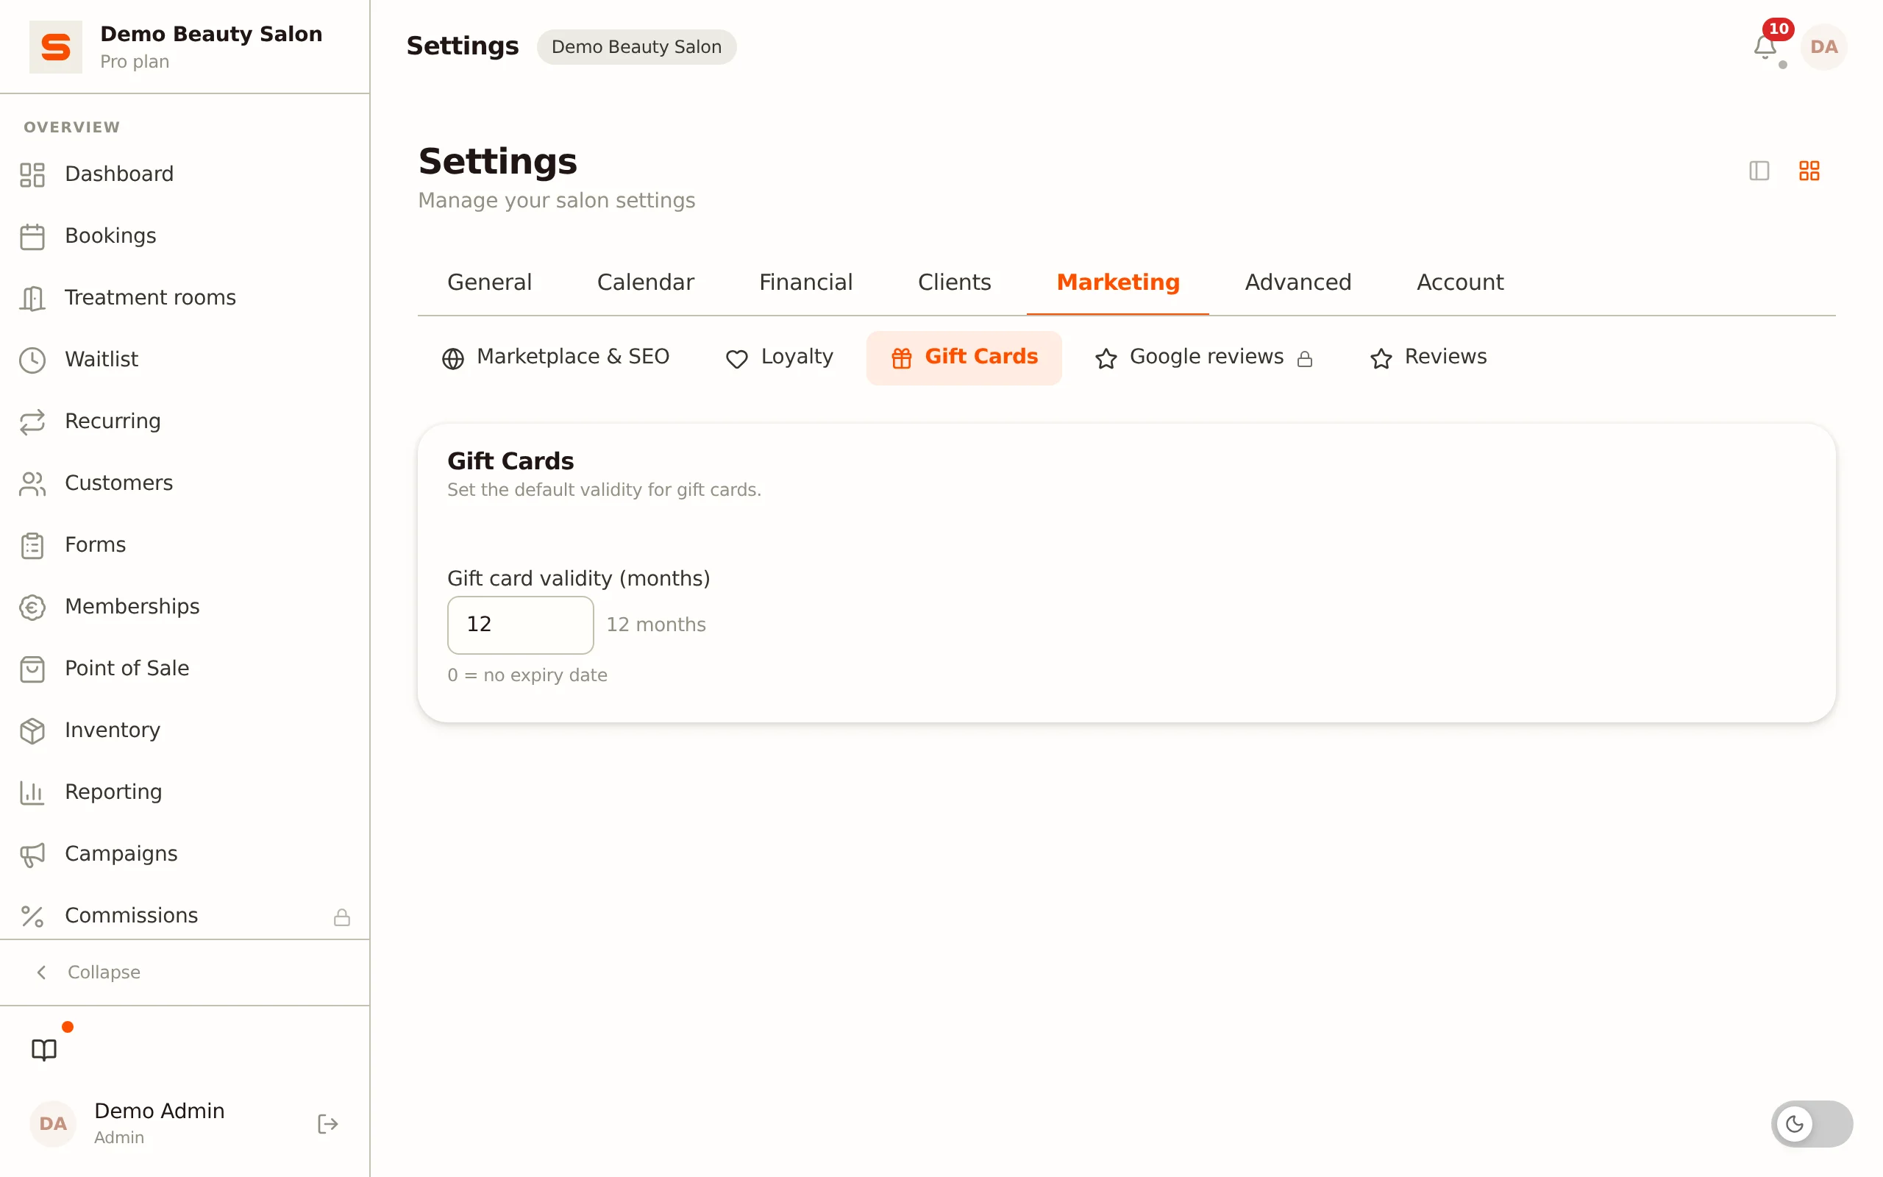The width and height of the screenshot is (1883, 1177).
Task: Open the Google reviews sub-tab
Action: click(1203, 358)
